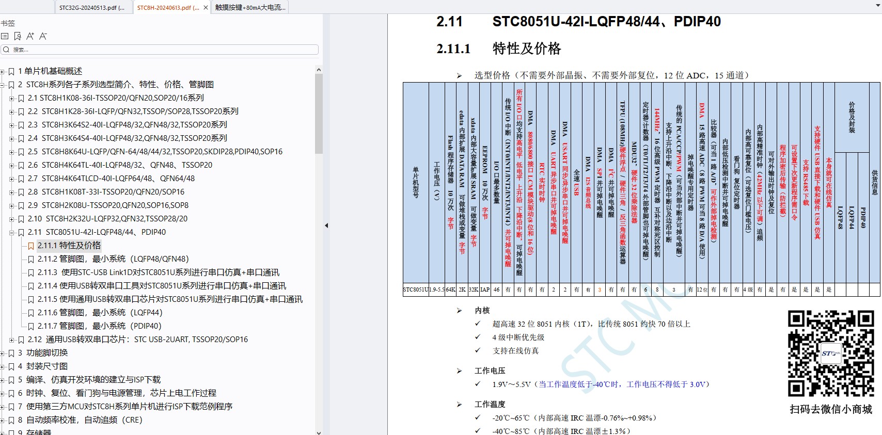This screenshot has width=882, height=435.
Task: Click bookmark icon beside 2.9 STC8H2K08U
Action: point(21,205)
